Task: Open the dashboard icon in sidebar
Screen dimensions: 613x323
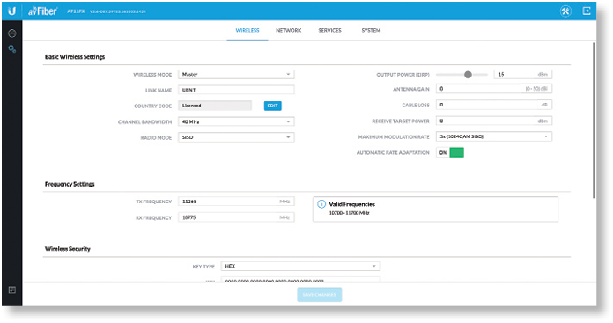Action: click(x=12, y=33)
